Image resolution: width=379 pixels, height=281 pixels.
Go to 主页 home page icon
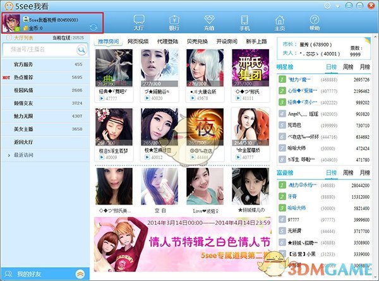pyautogui.click(x=279, y=21)
